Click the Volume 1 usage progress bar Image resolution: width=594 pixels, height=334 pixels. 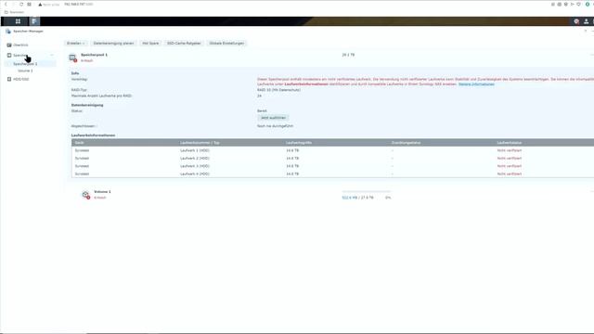click(366, 192)
